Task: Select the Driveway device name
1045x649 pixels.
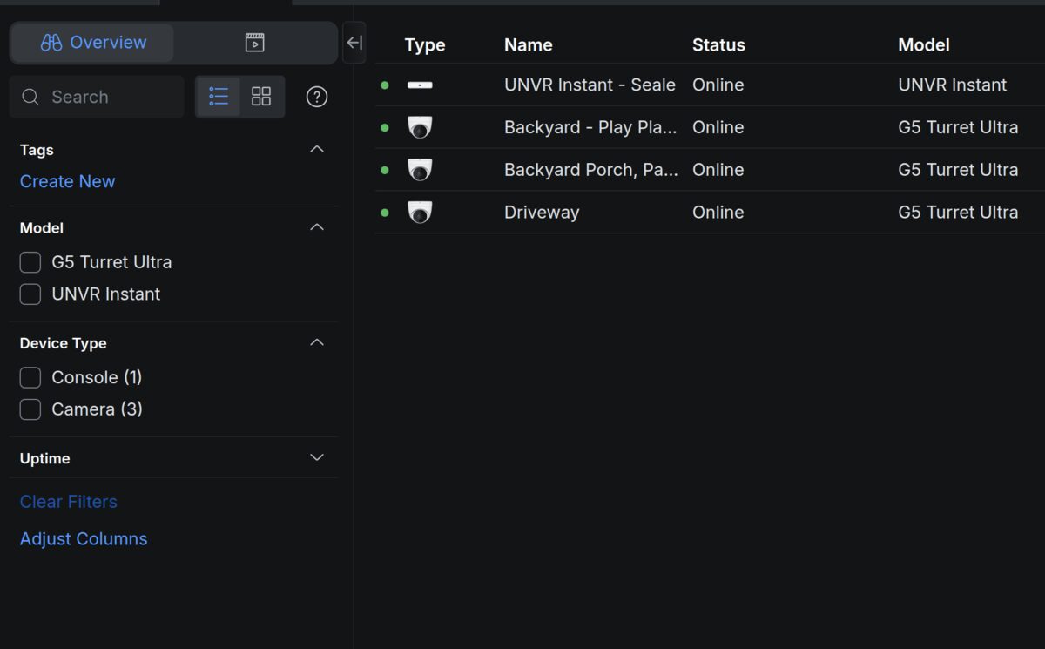Action: 542,213
